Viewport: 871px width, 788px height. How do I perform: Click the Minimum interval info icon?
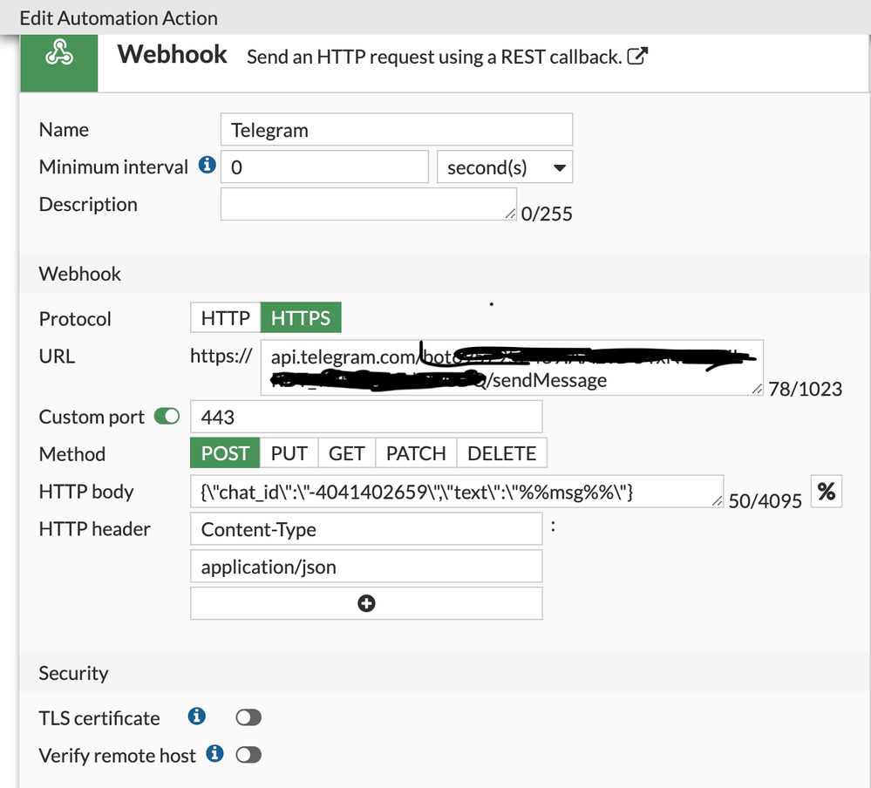click(207, 165)
